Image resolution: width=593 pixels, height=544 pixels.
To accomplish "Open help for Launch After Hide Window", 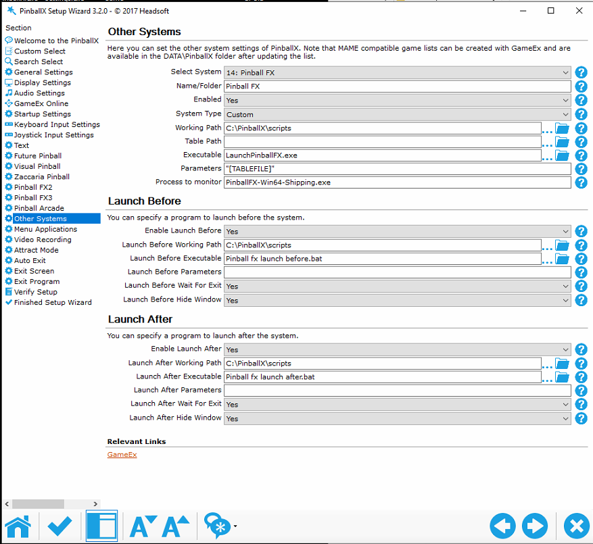I will click(x=581, y=418).
